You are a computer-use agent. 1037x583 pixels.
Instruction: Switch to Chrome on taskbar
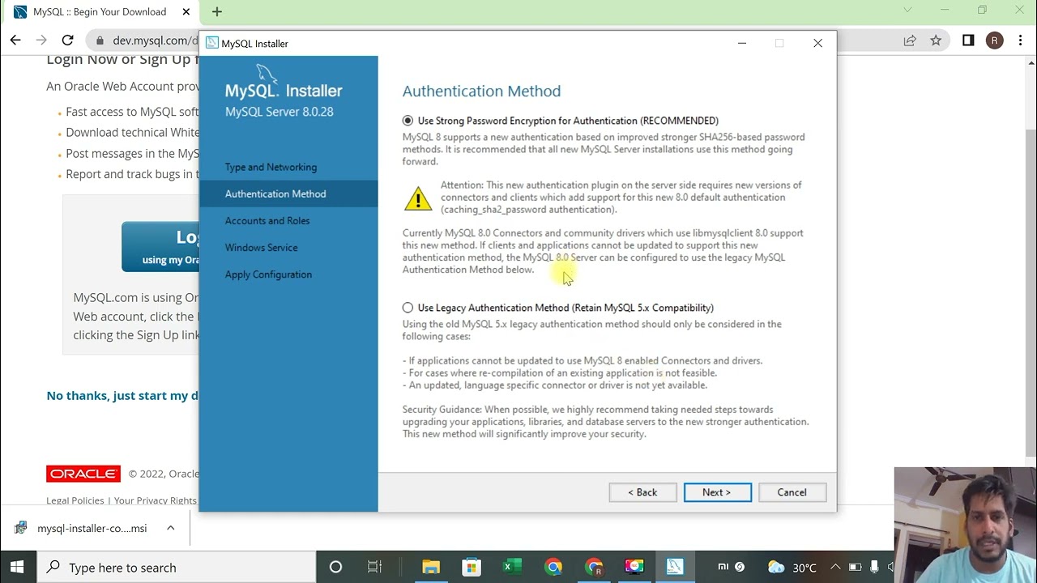click(553, 567)
